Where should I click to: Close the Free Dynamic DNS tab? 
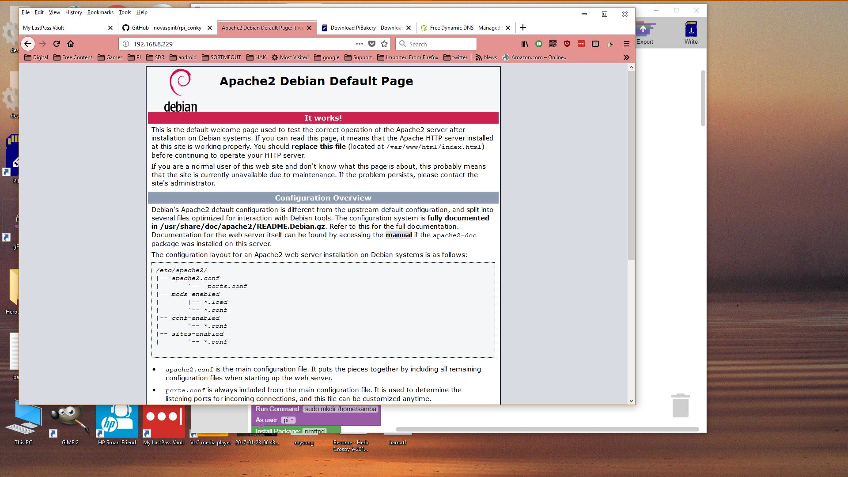(x=508, y=28)
